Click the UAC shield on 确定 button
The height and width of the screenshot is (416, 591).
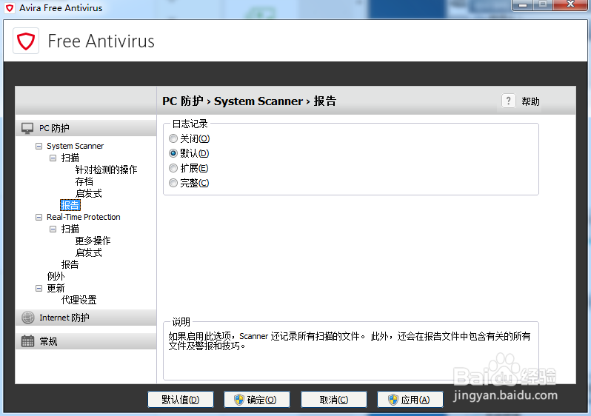(239, 400)
